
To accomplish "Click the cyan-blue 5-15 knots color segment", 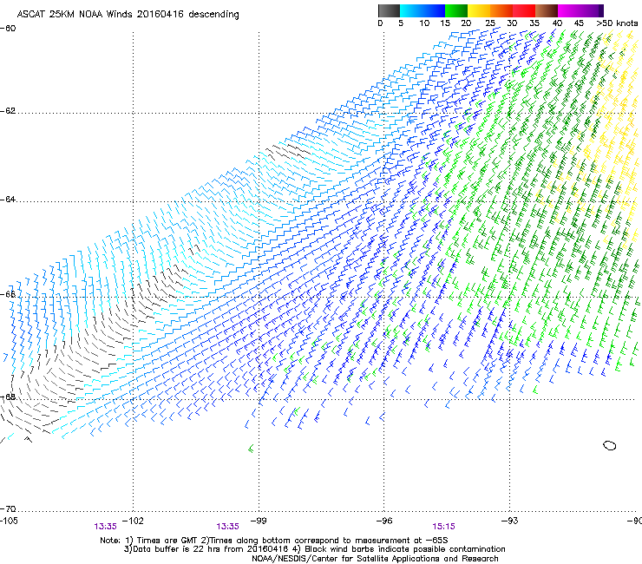I will pos(423,10).
